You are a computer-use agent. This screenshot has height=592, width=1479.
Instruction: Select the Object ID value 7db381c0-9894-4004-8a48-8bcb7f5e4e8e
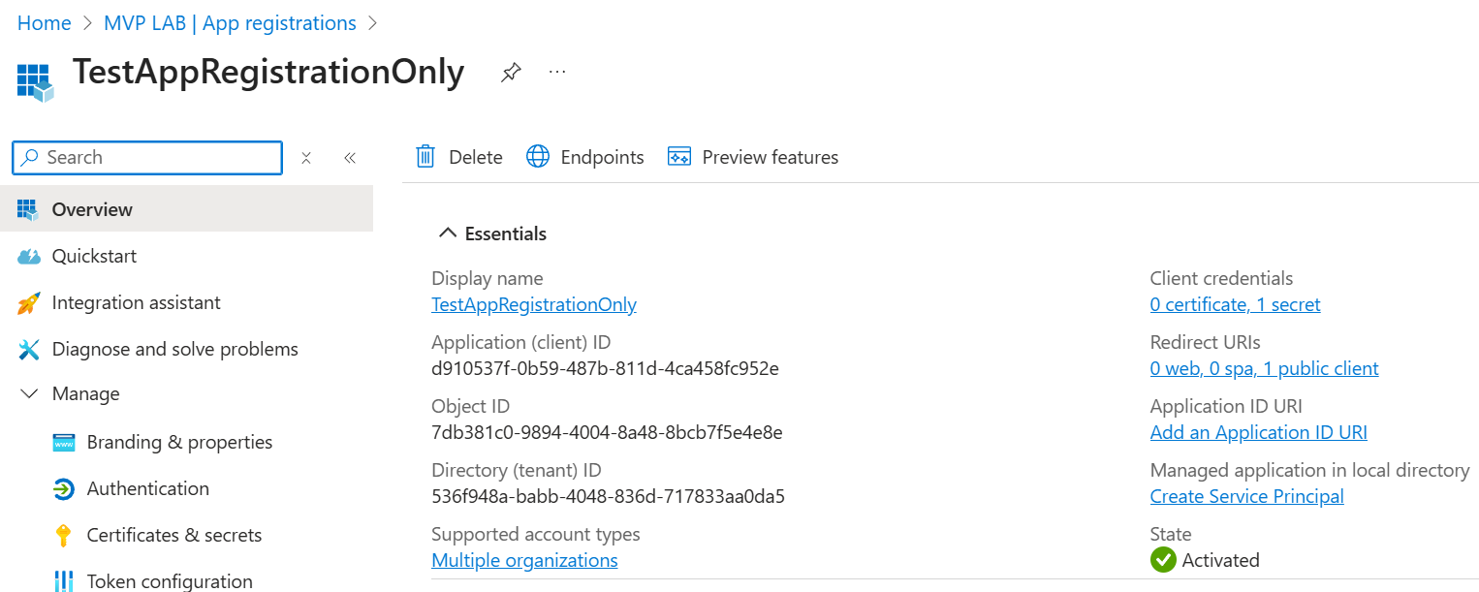point(607,432)
